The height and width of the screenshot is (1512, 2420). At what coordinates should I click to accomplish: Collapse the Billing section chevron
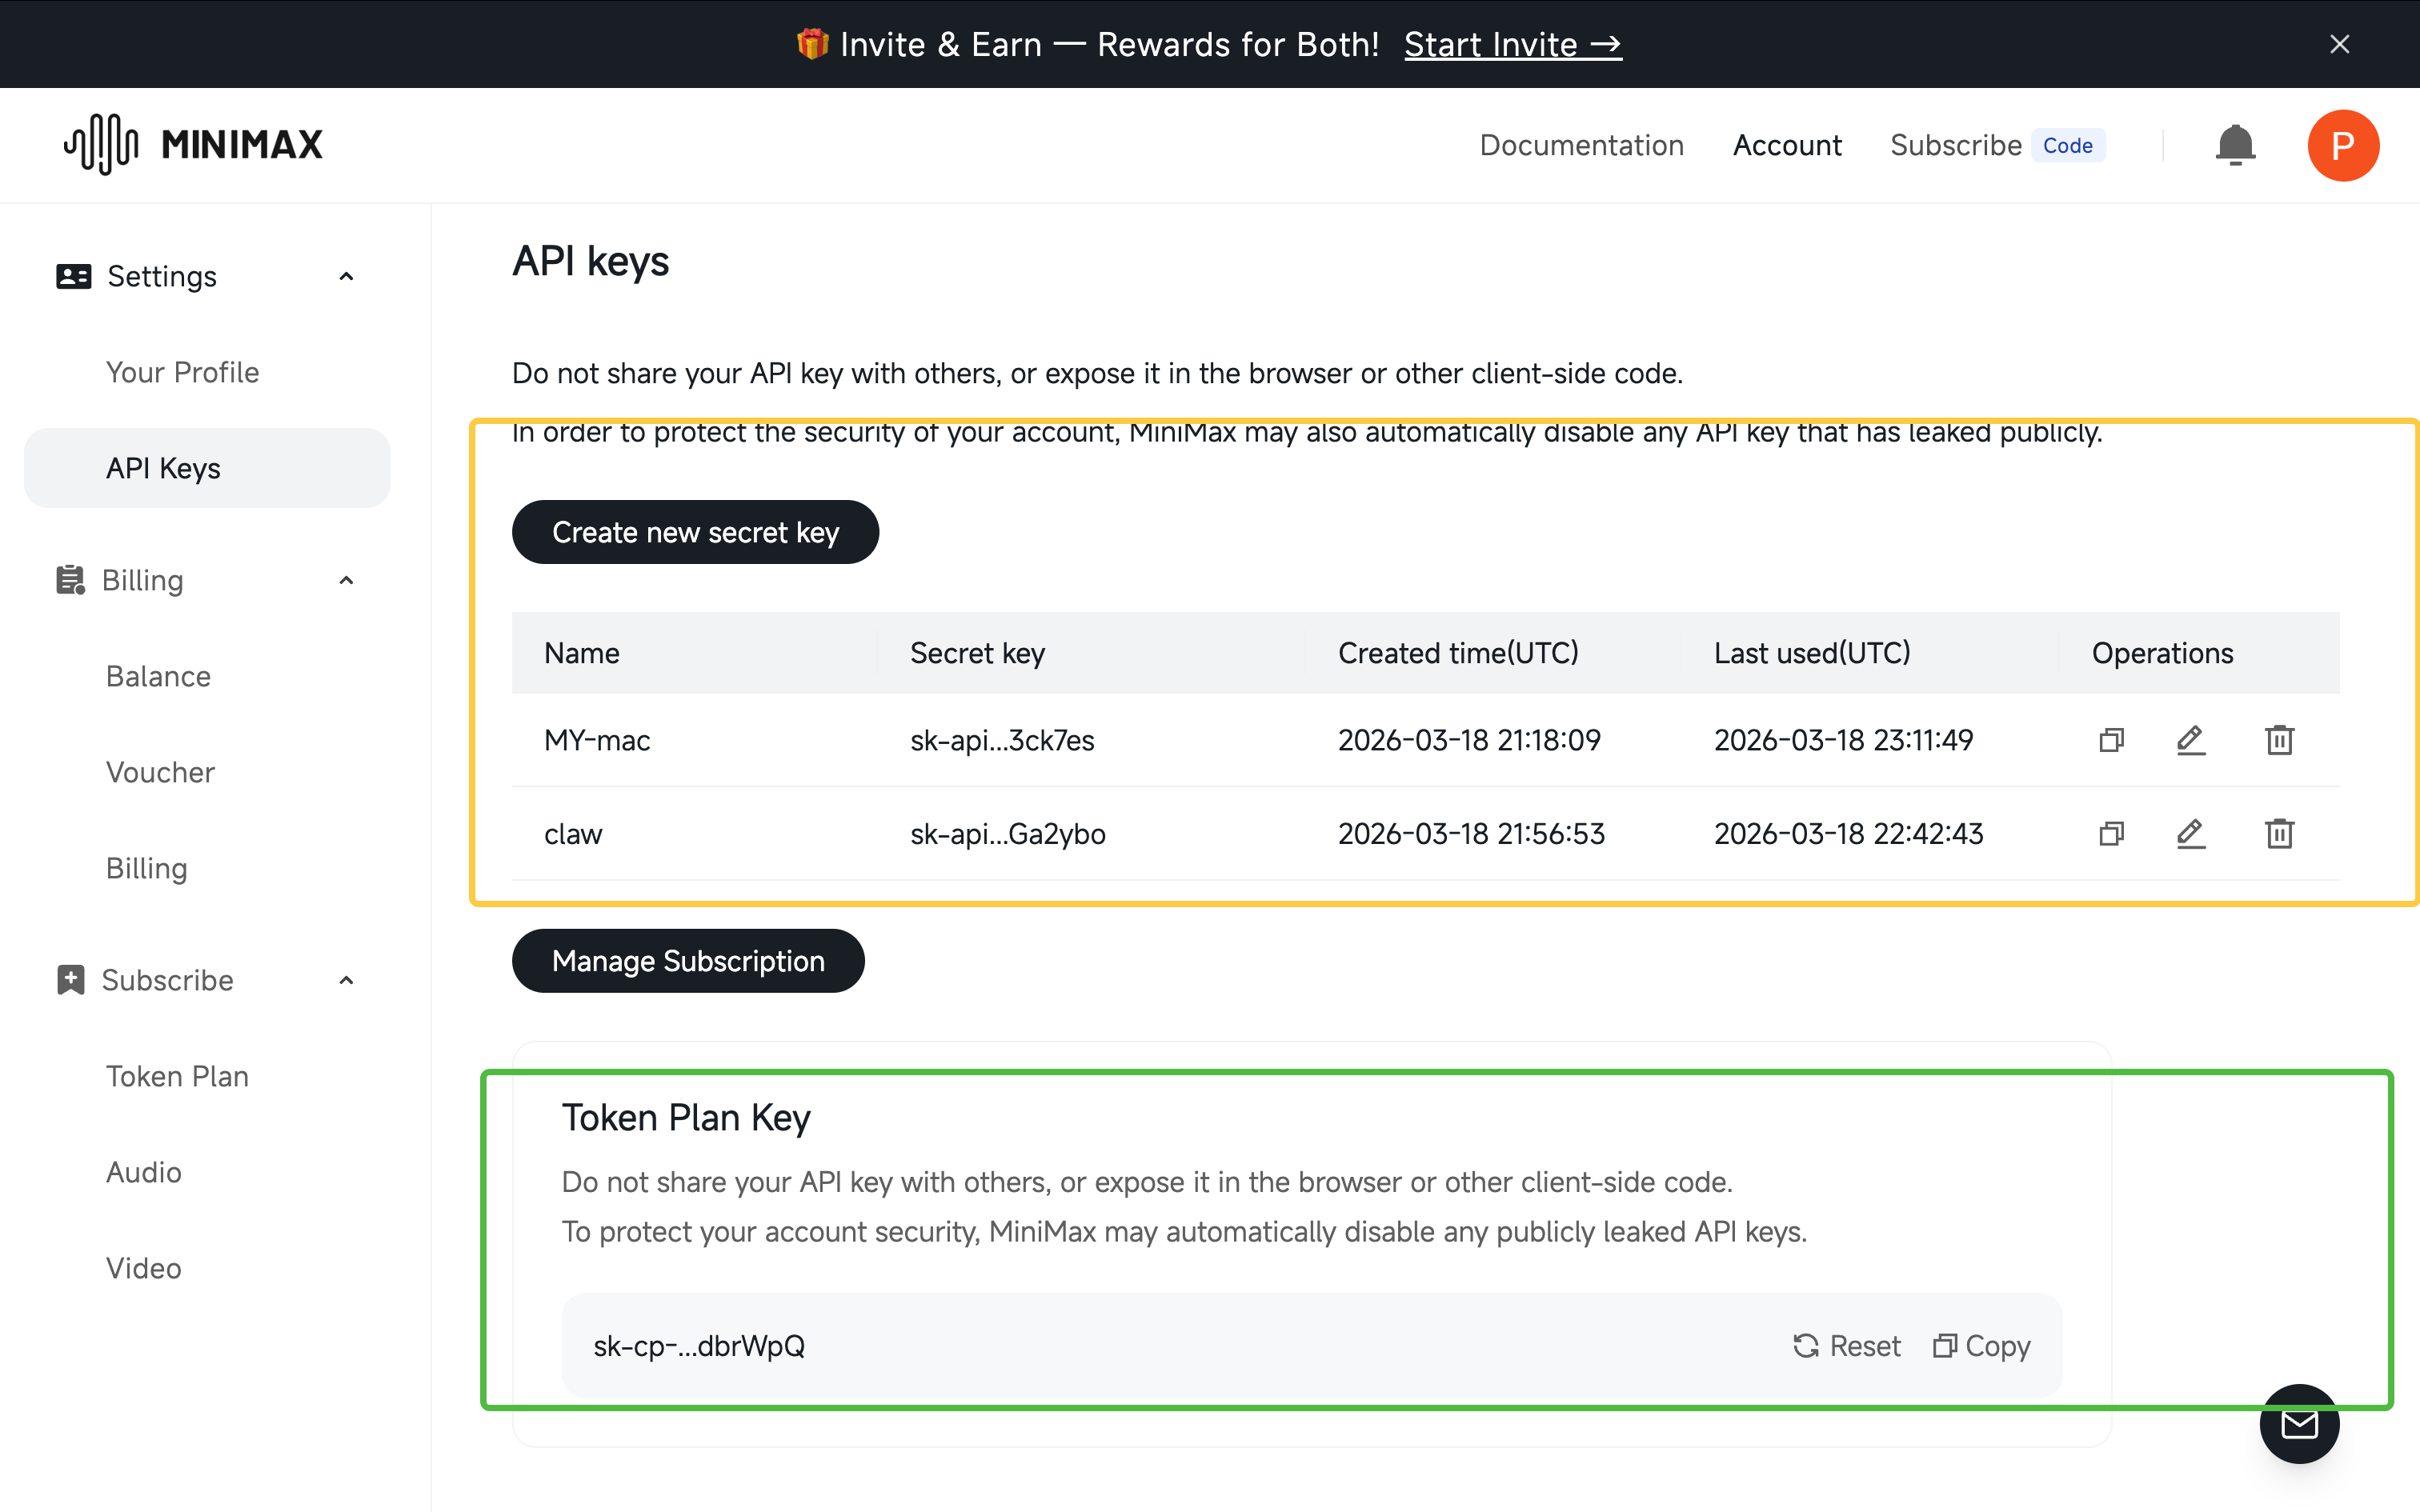[x=346, y=580]
